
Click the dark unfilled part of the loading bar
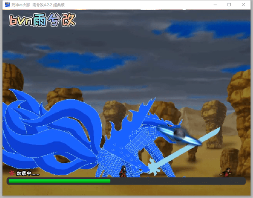178,181
